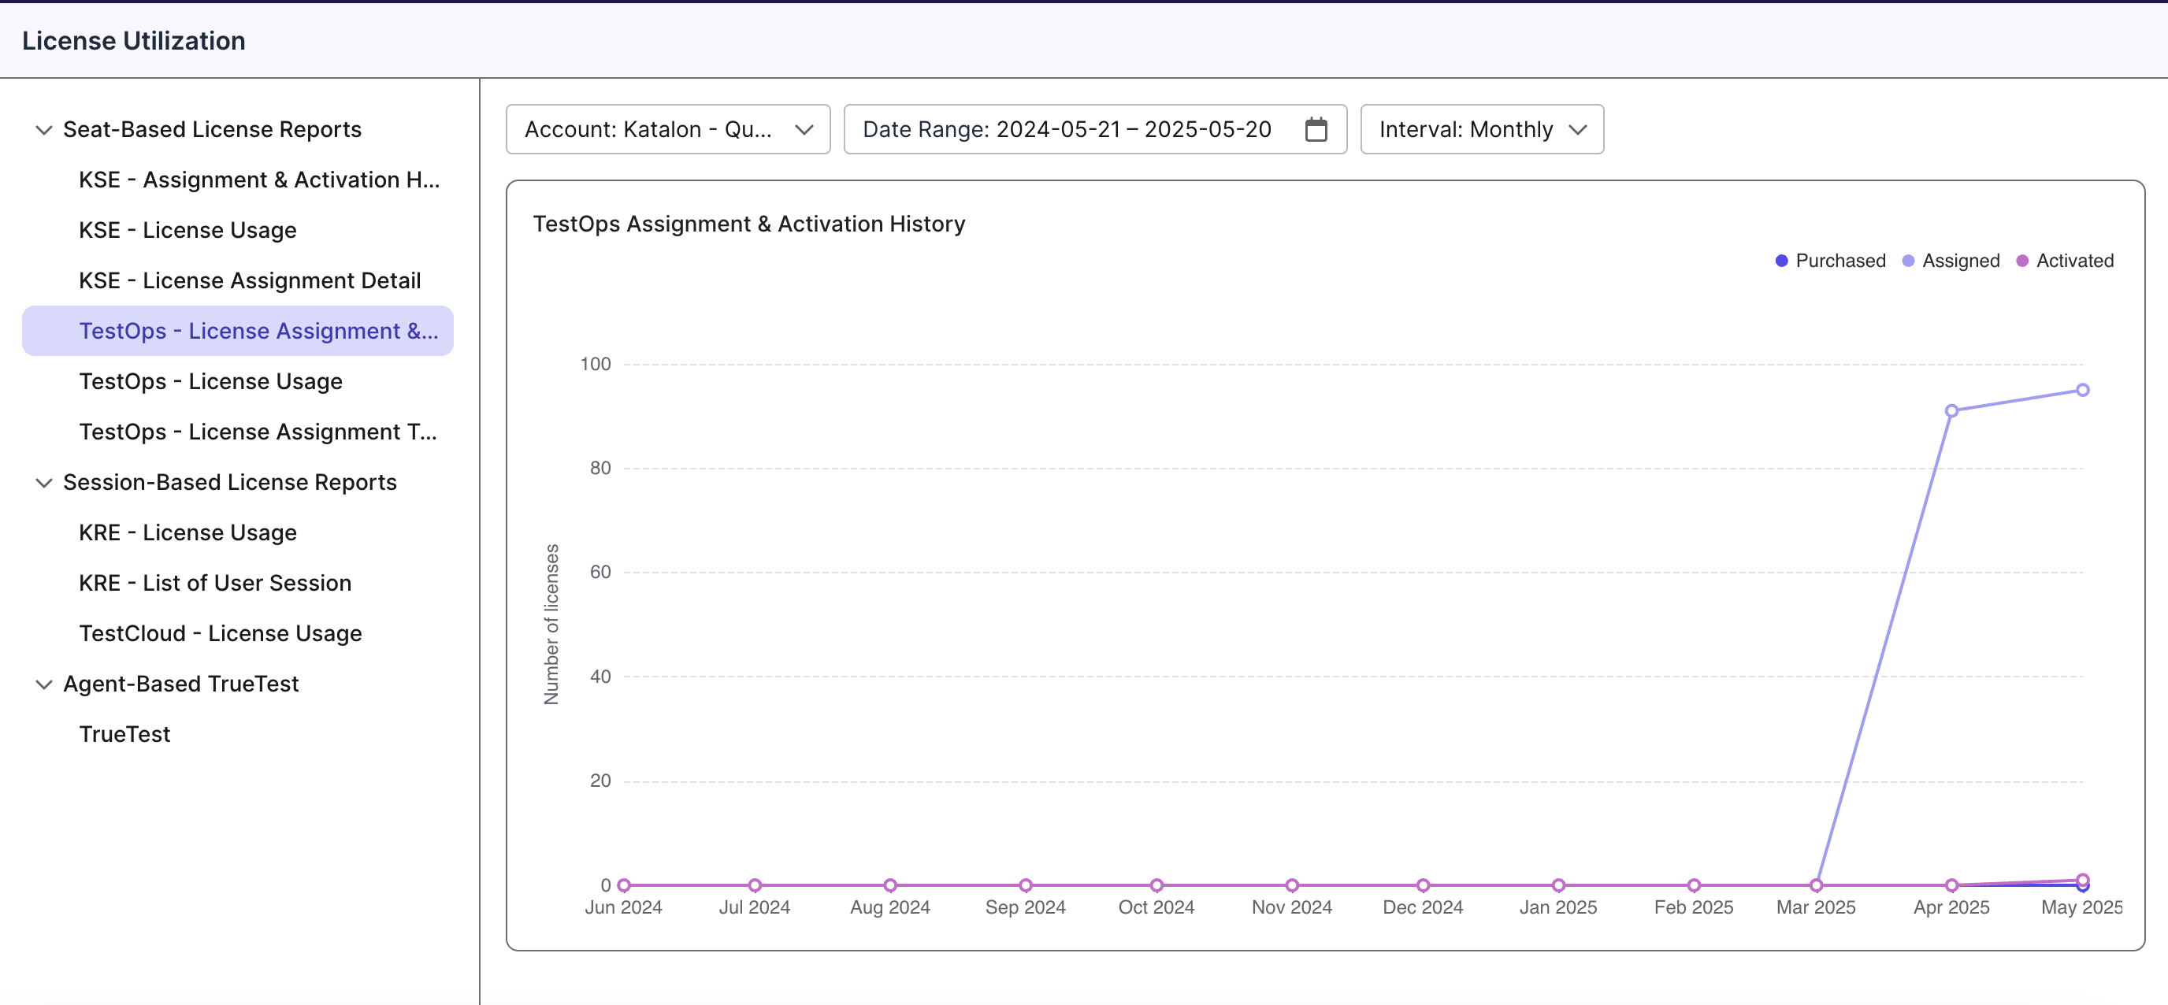Click the Agent-Based TrueTest label
This screenshot has height=1005, width=2168.
pos(181,684)
